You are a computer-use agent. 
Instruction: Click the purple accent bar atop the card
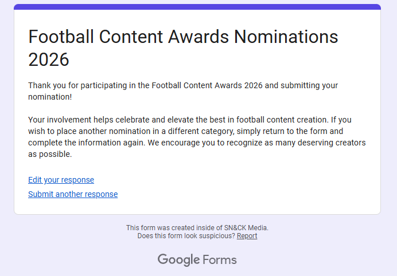click(x=197, y=7)
